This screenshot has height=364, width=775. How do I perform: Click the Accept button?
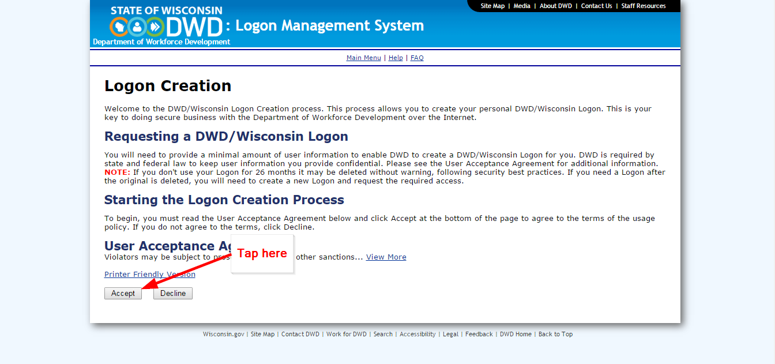coord(122,293)
